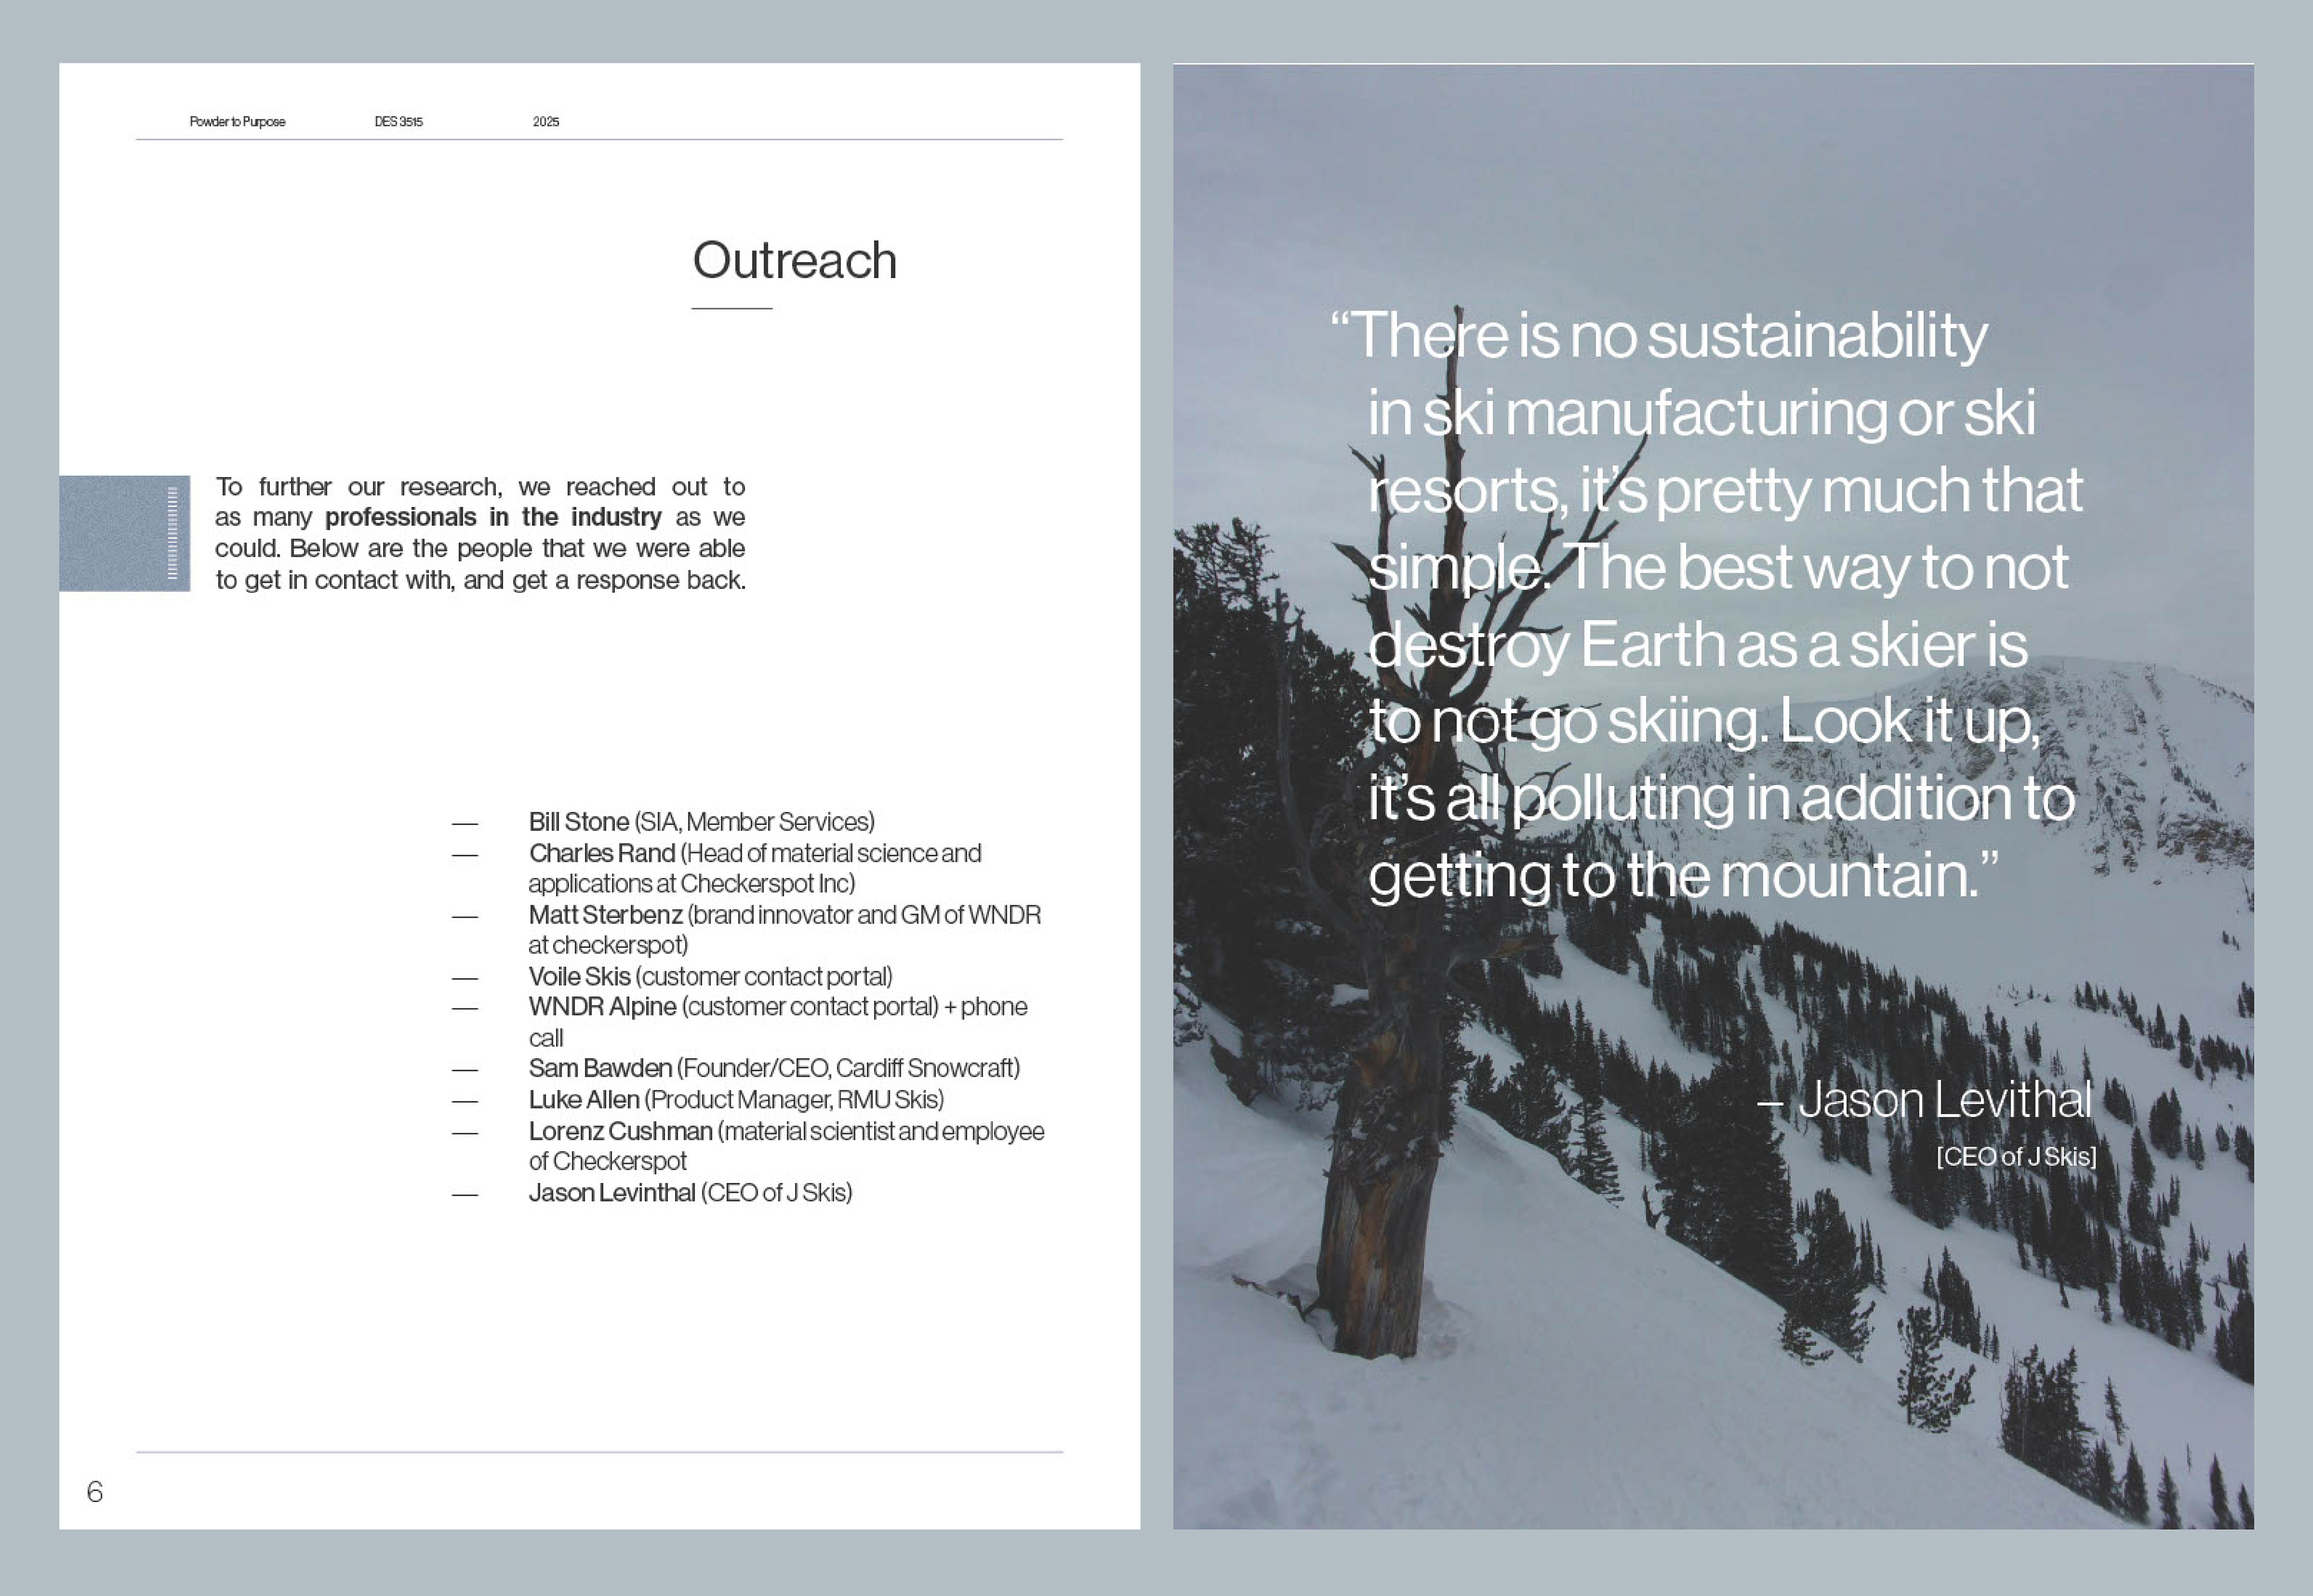
Task: Select the 'Sam Bawden' list entry
Action: point(774,1068)
